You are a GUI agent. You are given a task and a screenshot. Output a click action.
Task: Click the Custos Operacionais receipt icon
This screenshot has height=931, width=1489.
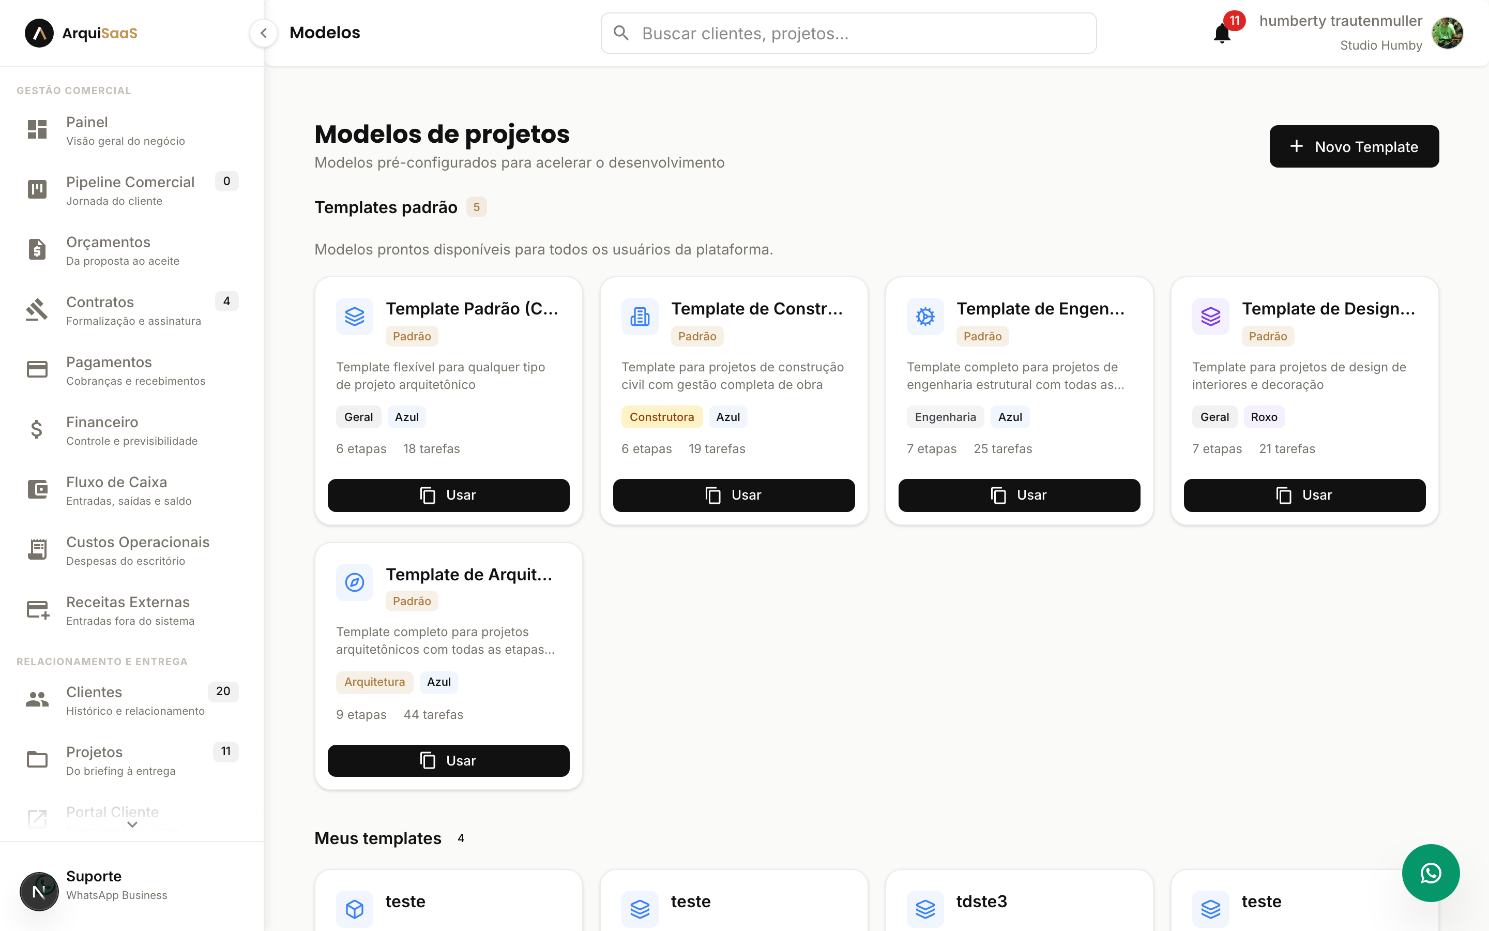[x=37, y=549]
